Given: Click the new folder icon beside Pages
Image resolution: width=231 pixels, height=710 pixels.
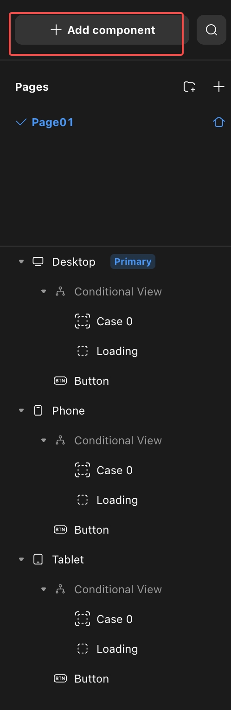Looking at the screenshot, I should point(189,87).
